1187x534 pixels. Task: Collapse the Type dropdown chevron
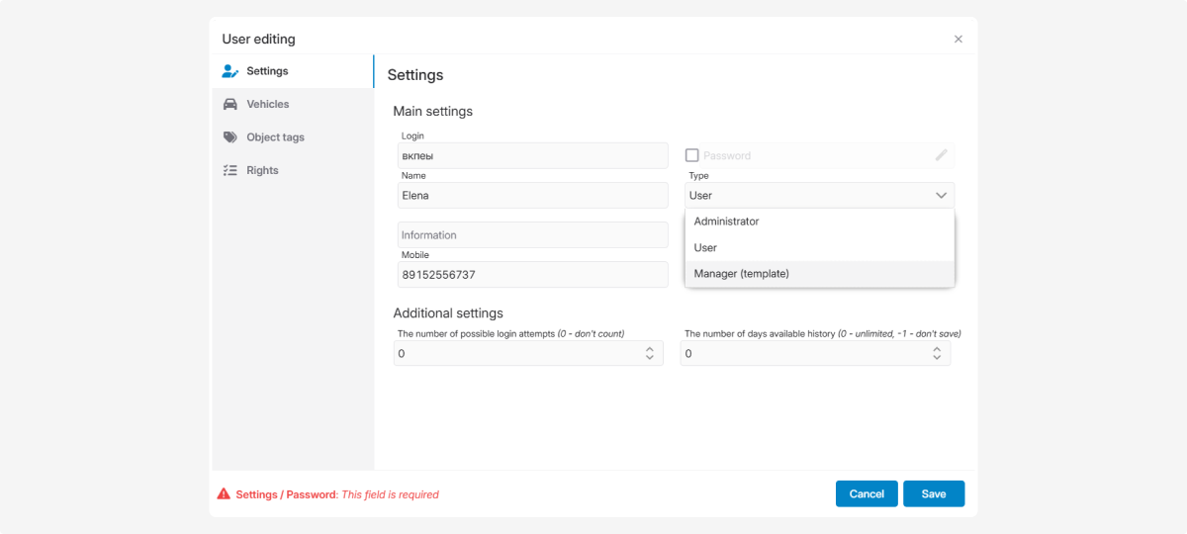tap(941, 196)
